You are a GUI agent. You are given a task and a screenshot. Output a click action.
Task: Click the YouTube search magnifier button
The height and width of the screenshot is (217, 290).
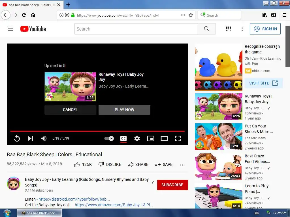(206, 29)
